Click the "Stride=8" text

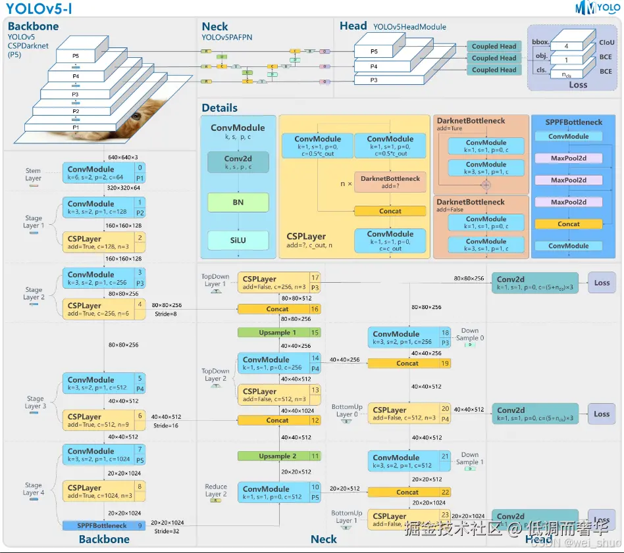(166, 314)
